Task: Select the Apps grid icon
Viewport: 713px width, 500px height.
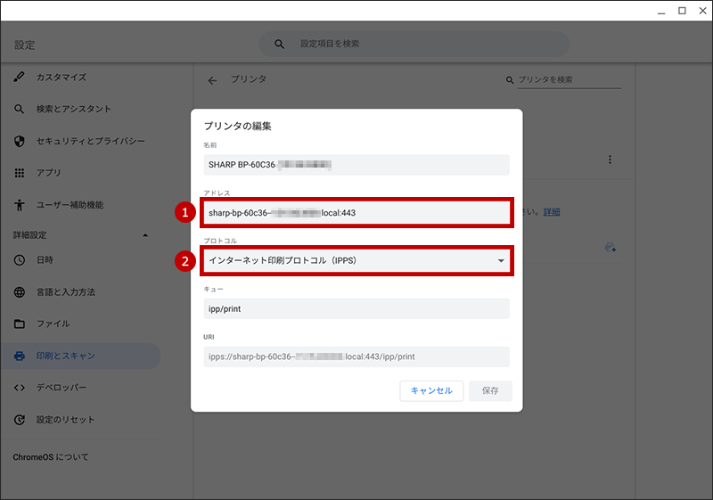Action: (19, 173)
